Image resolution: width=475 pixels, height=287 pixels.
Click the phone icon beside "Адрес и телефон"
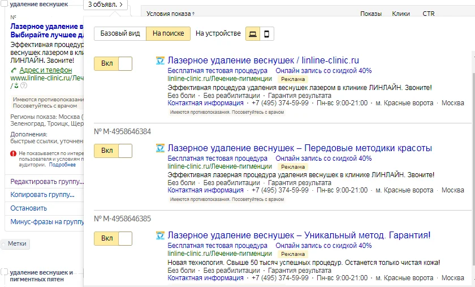[x=14, y=70]
